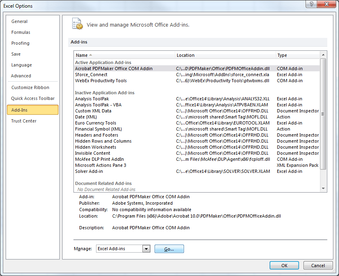This screenshot has height=276, width=339.
Task: Select the Solver Add-in row
Action: 197,171
